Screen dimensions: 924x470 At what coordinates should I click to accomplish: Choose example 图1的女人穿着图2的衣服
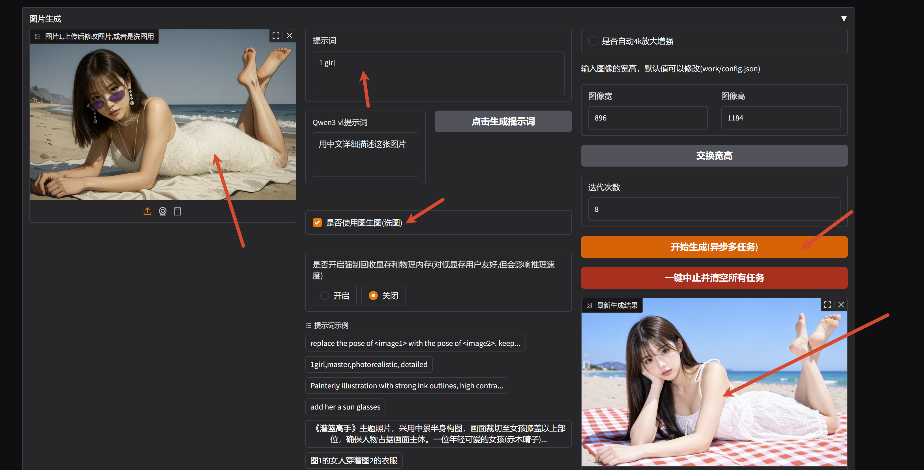point(354,461)
